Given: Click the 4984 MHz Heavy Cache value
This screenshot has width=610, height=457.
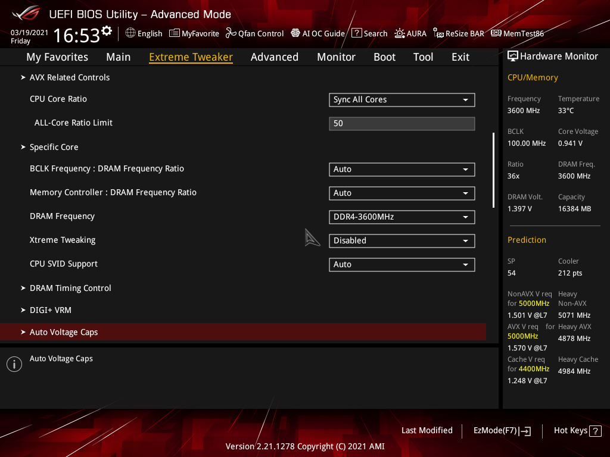Looking at the screenshot, I should pyautogui.click(x=574, y=371).
